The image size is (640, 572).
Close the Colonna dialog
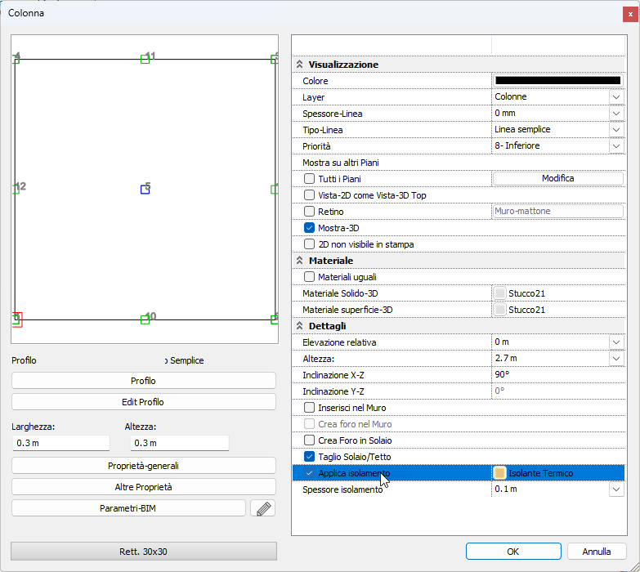click(x=630, y=14)
